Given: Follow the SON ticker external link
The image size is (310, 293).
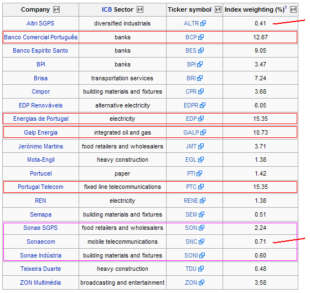Looking at the screenshot, I should pos(195,228).
